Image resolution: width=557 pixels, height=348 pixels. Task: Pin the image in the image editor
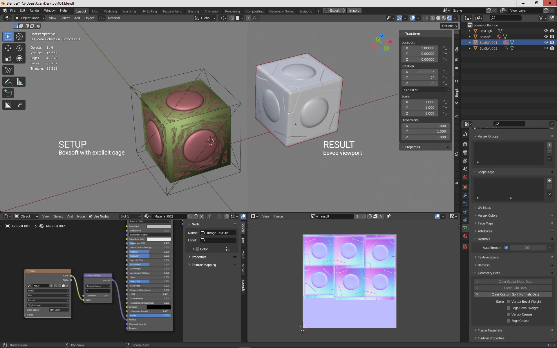(388, 216)
